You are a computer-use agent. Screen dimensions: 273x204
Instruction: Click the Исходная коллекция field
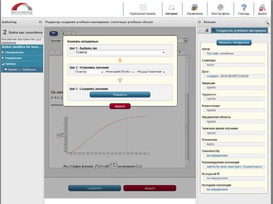(234, 189)
